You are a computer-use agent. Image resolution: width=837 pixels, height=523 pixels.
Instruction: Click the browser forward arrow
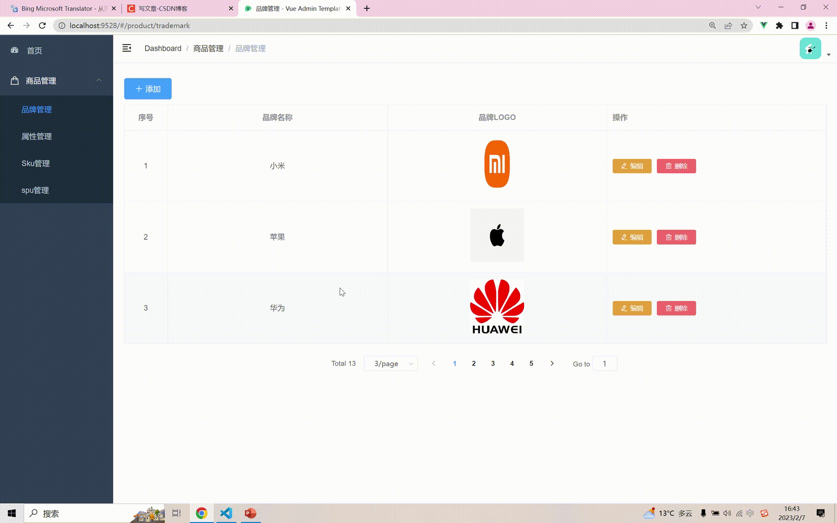pyautogui.click(x=27, y=26)
